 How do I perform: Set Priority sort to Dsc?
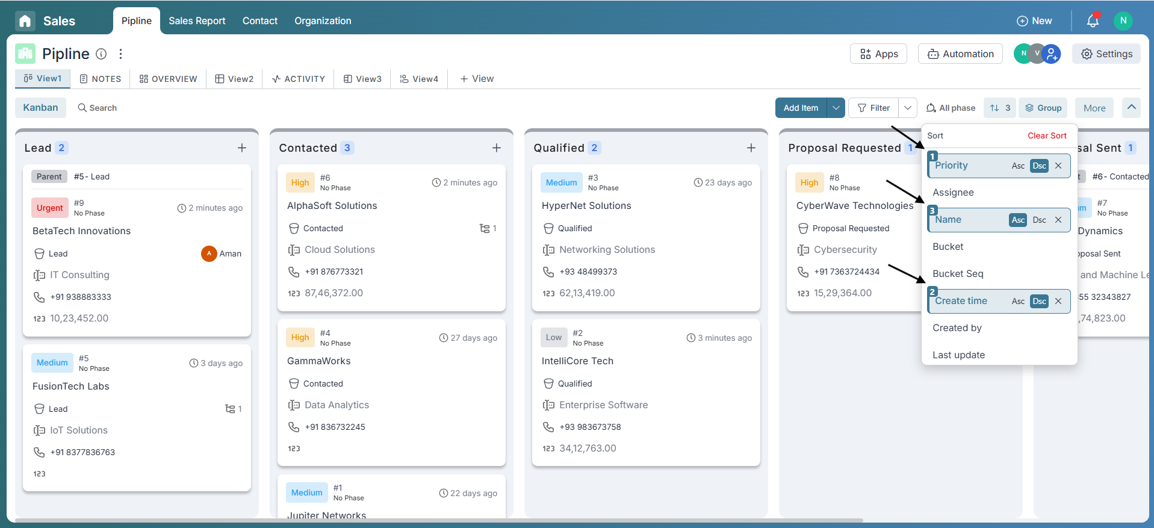(1040, 166)
